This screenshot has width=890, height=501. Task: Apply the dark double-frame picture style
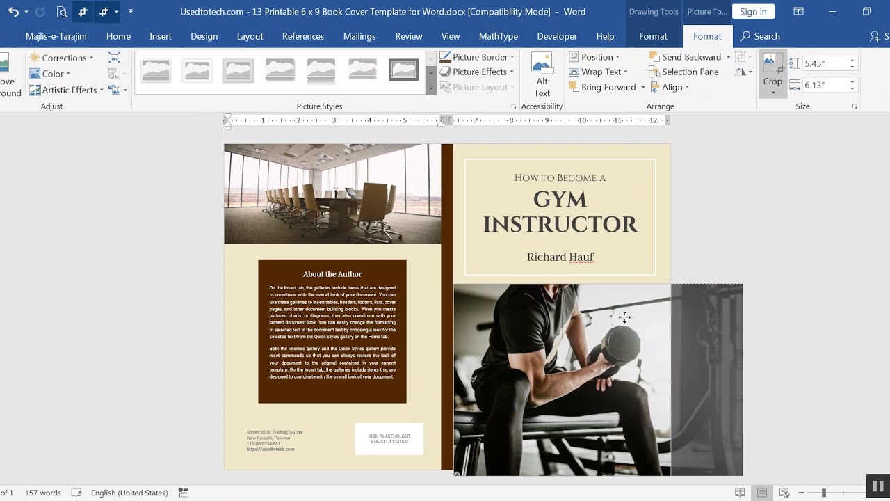[403, 70]
